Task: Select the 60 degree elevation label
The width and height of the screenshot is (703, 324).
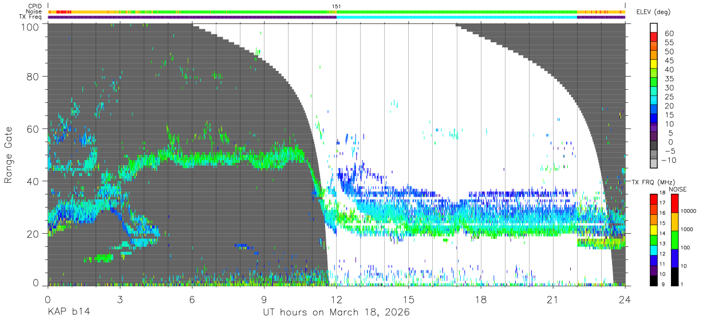Action: click(x=669, y=34)
